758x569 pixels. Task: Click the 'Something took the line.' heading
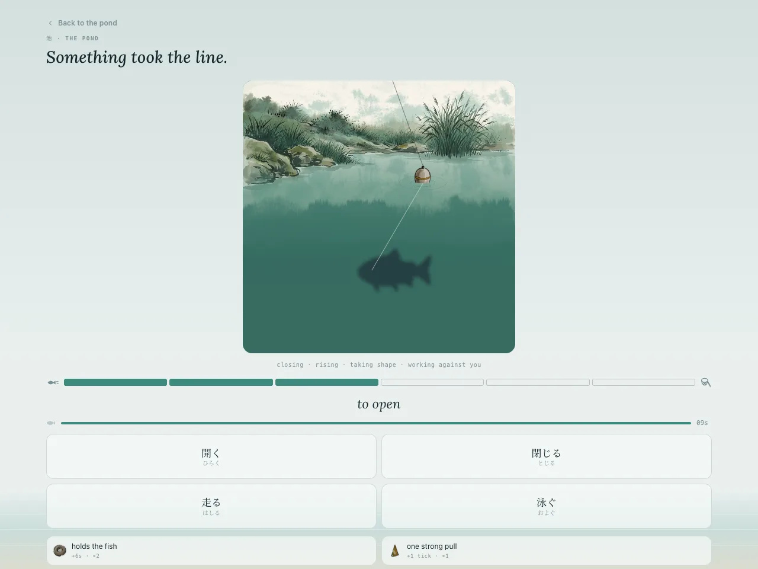[137, 57]
